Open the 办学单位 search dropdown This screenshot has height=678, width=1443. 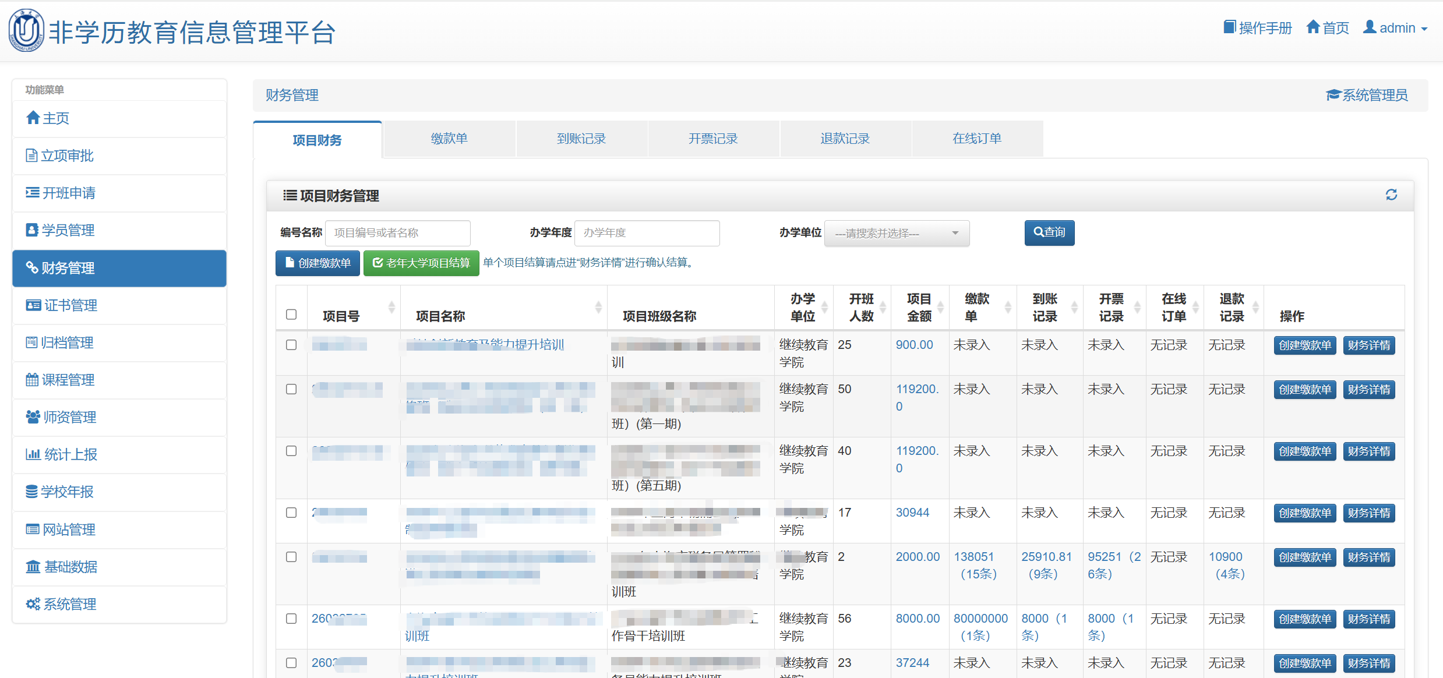(x=897, y=233)
